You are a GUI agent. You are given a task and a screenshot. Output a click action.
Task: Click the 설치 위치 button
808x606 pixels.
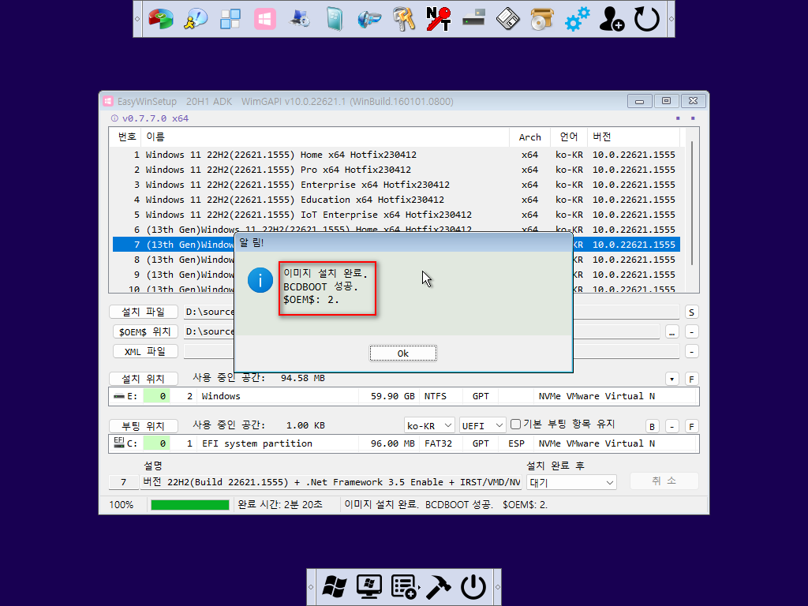(144, 379)
